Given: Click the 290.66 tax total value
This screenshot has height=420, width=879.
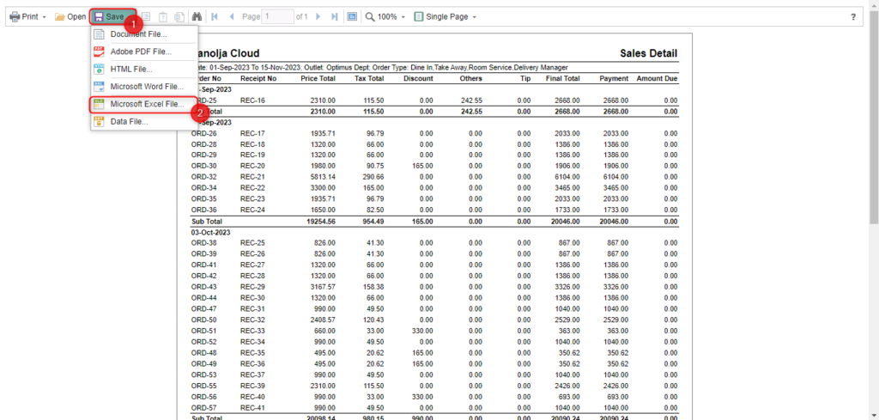Looking at the screenshot, I should [x=373, y=177].
